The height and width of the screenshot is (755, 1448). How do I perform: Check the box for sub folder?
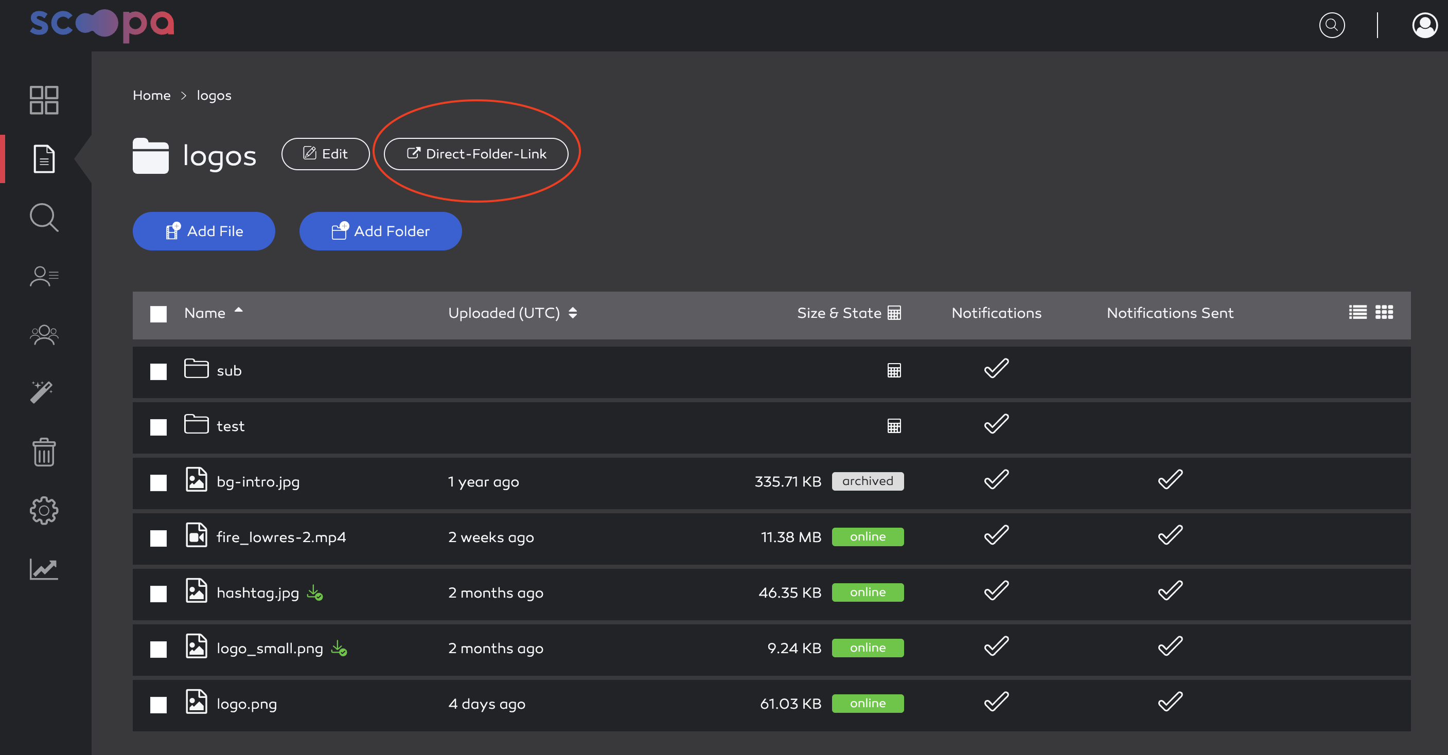158,372
